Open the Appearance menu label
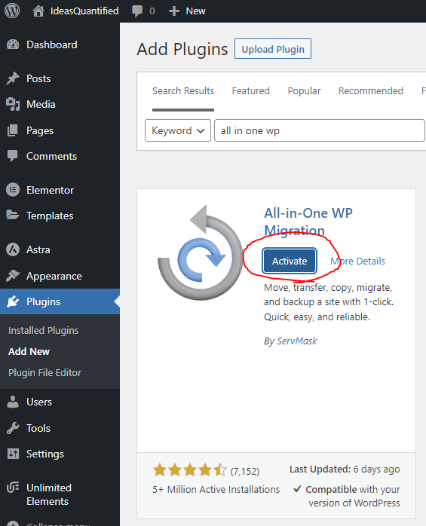The height and width of the screenshot is (526, 426). 54,276
